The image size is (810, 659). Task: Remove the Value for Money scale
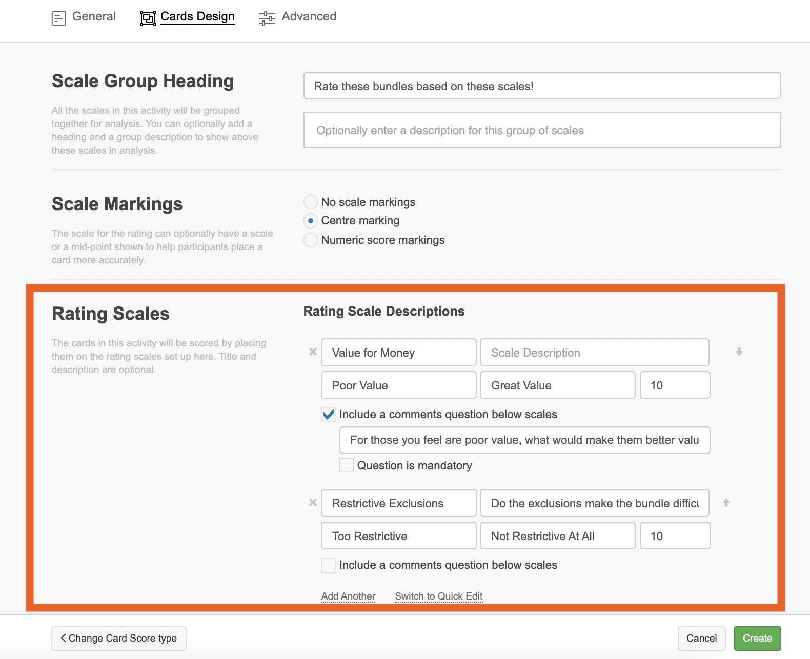point(313,352)
